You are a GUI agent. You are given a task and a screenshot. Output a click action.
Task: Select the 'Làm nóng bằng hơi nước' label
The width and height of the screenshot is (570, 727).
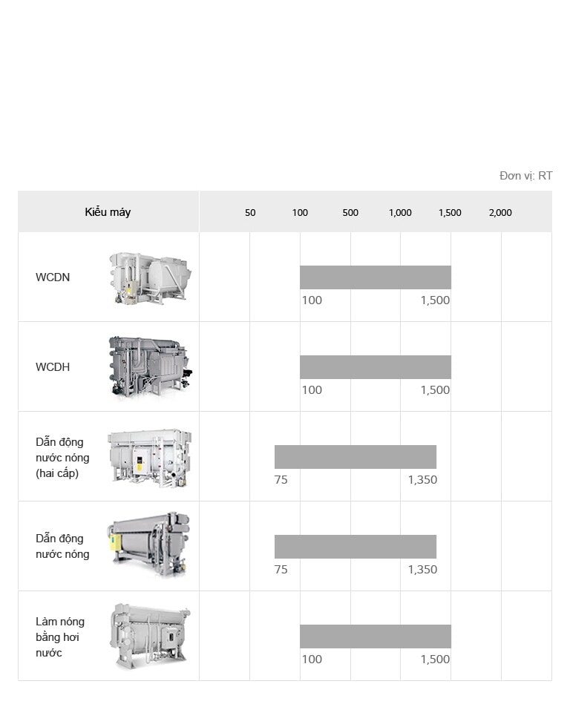tap(60, 637)
